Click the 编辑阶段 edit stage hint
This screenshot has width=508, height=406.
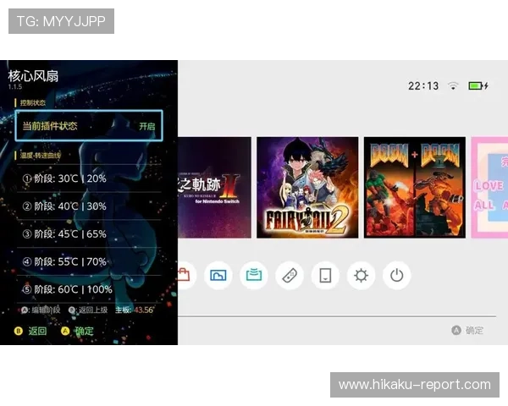pyautogui.click(x=41, y=310)
